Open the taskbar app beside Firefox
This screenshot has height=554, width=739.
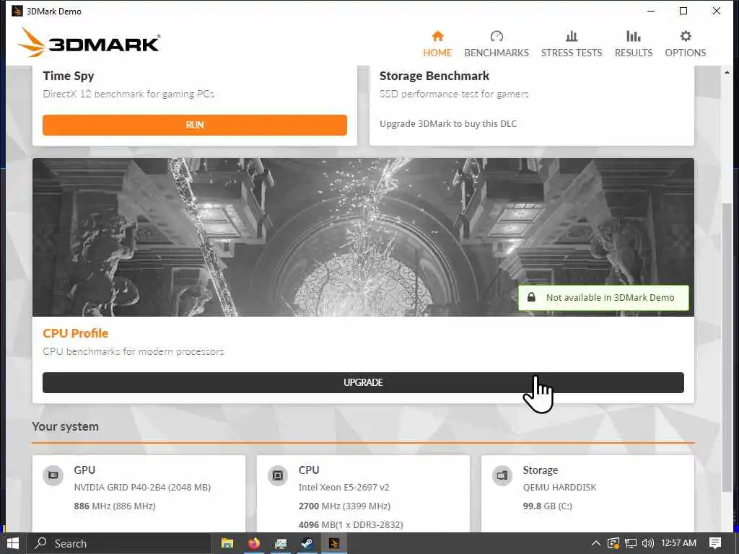pos(281,543)
